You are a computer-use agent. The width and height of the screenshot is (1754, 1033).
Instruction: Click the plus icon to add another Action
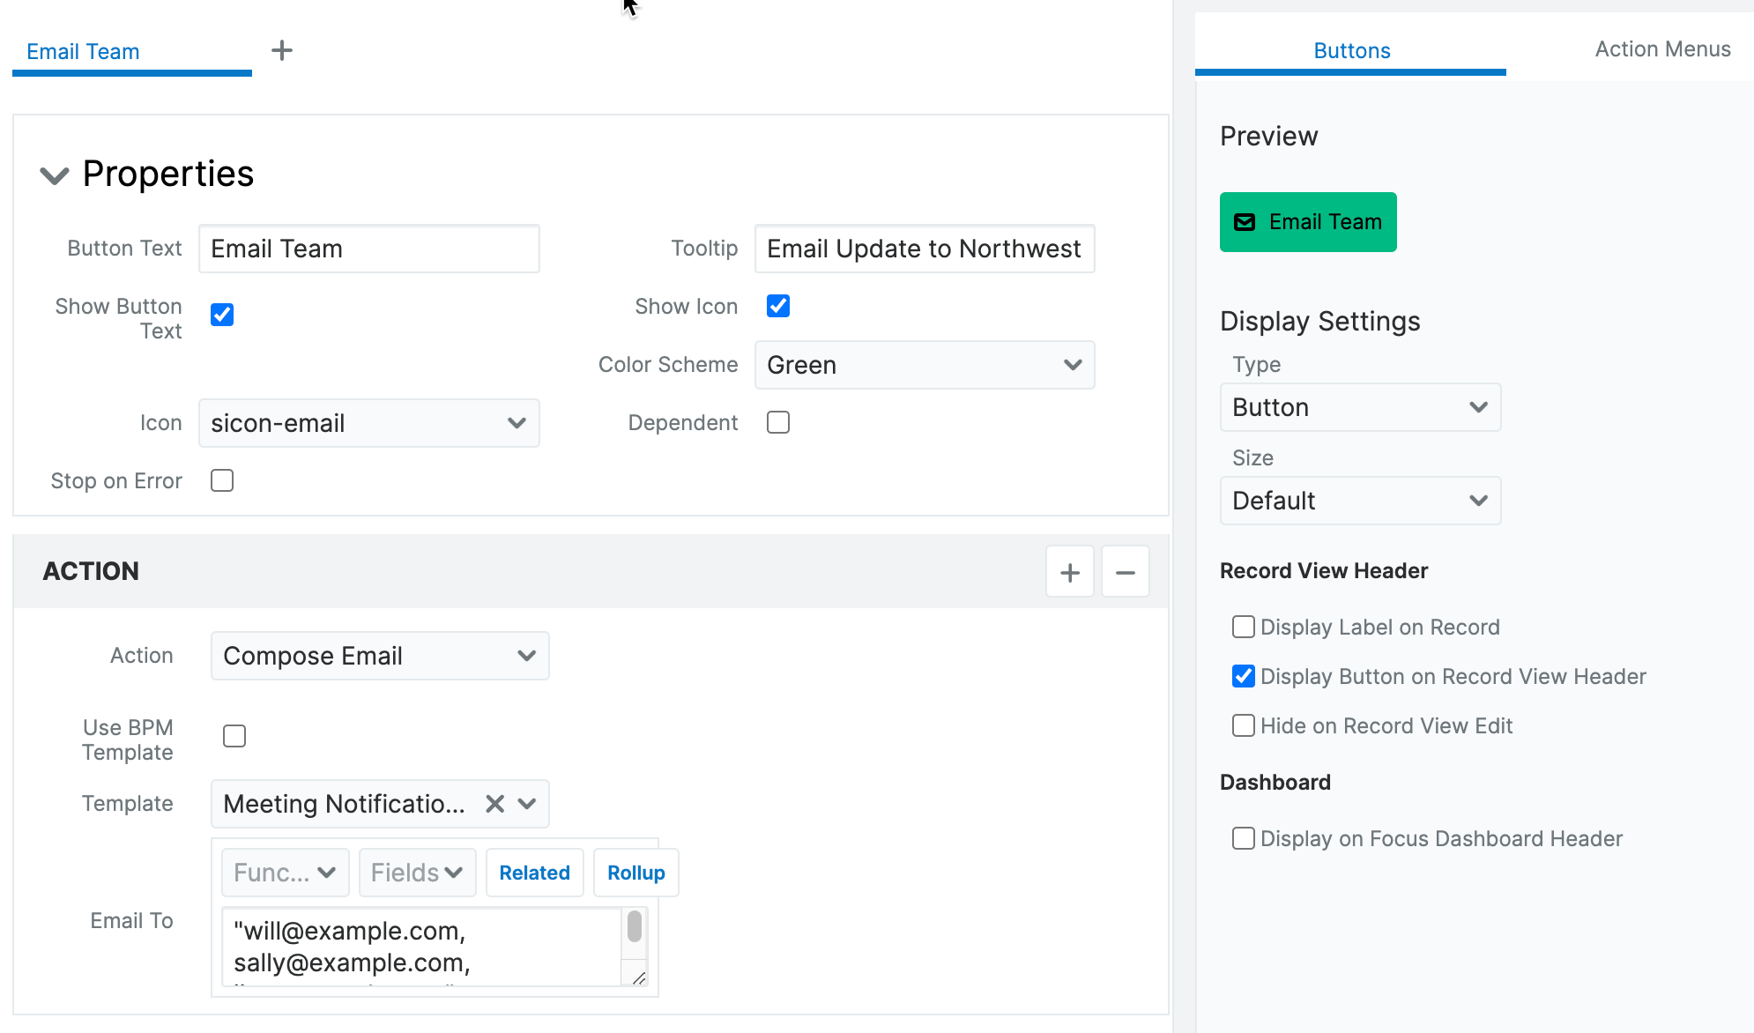(1069, 571)
